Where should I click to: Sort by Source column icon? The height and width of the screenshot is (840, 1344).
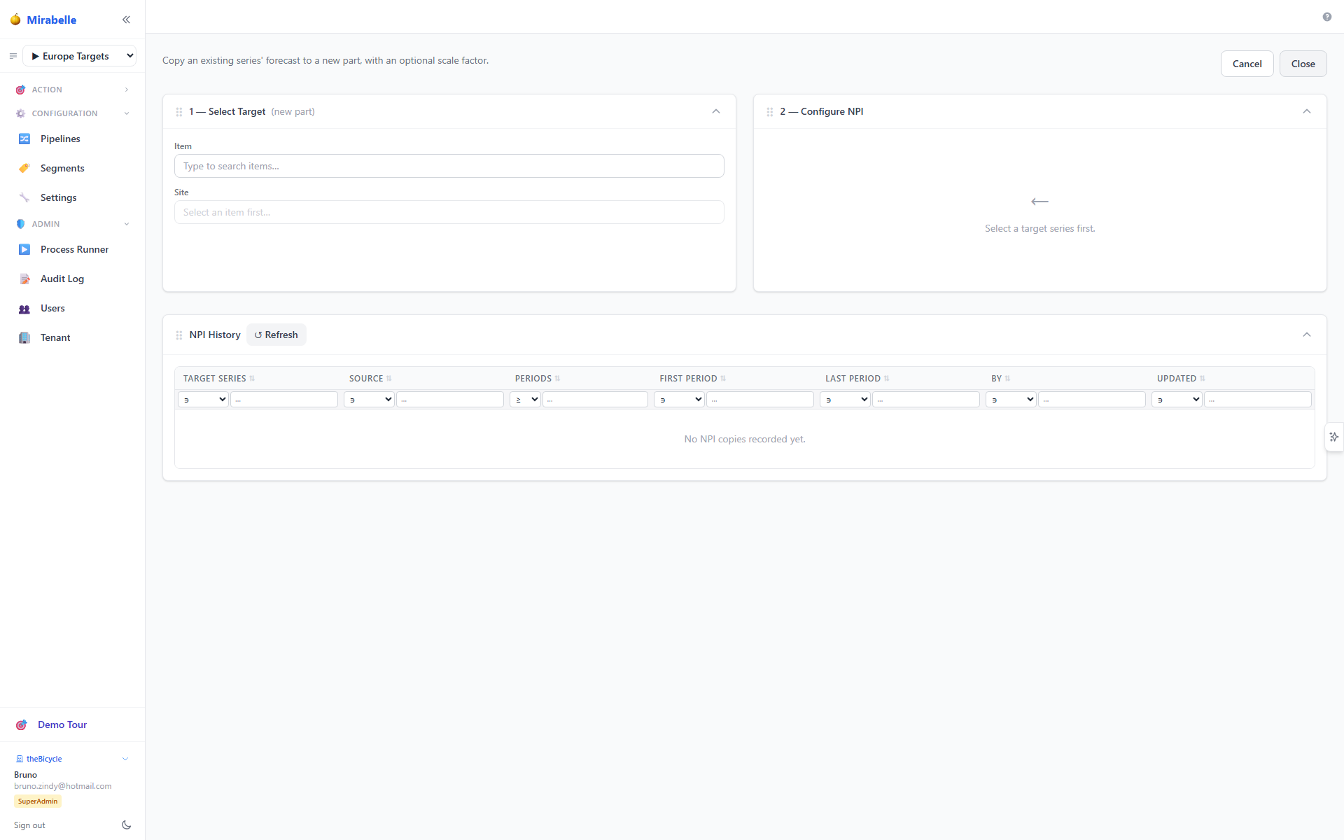pos(389,379)
